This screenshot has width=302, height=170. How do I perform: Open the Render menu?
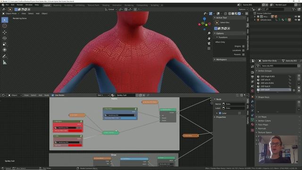[20, 5]
